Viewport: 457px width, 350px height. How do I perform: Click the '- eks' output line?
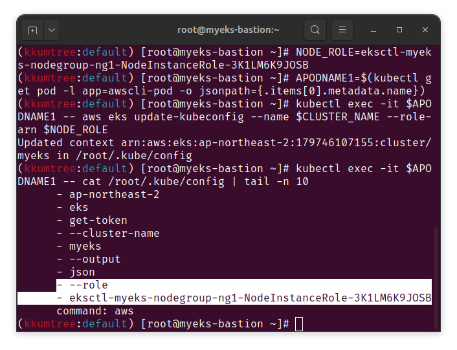pos(72,208)
